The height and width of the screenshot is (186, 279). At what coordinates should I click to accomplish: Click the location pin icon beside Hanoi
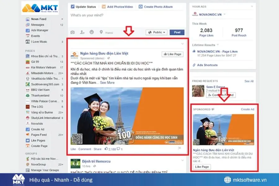pyautogui.click(x=101, y=32)
